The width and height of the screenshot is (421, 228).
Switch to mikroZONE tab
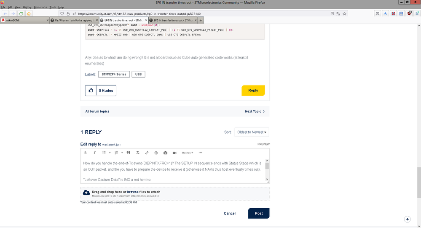tap(25, 20)
